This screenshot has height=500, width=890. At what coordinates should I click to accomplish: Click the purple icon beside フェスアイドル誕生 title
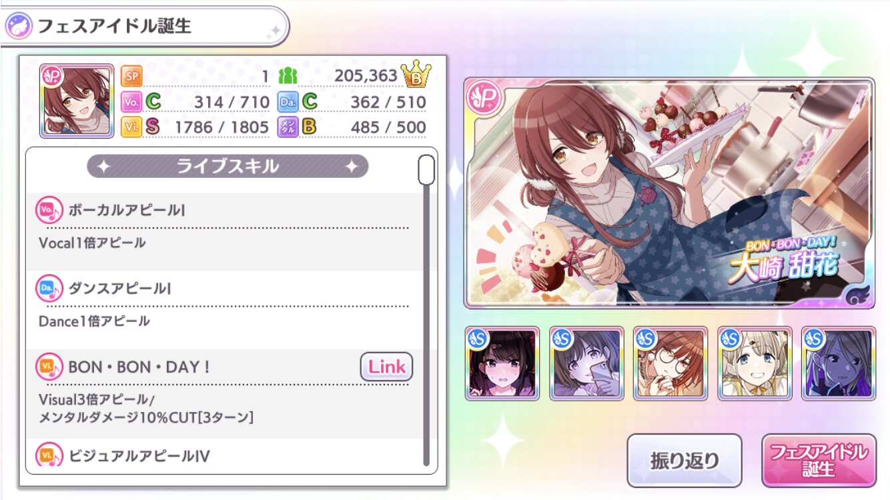point(18,26)
